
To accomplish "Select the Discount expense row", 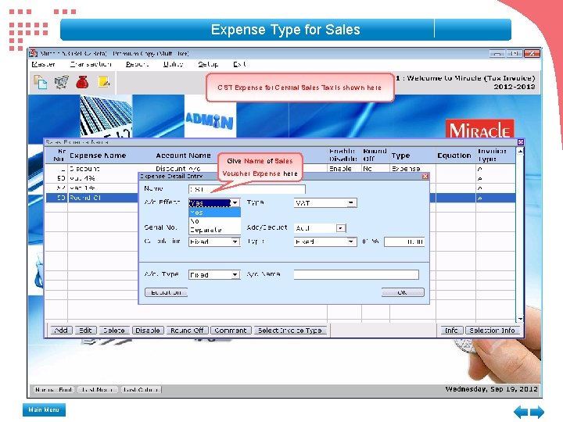I will click(x=280, y=168).
